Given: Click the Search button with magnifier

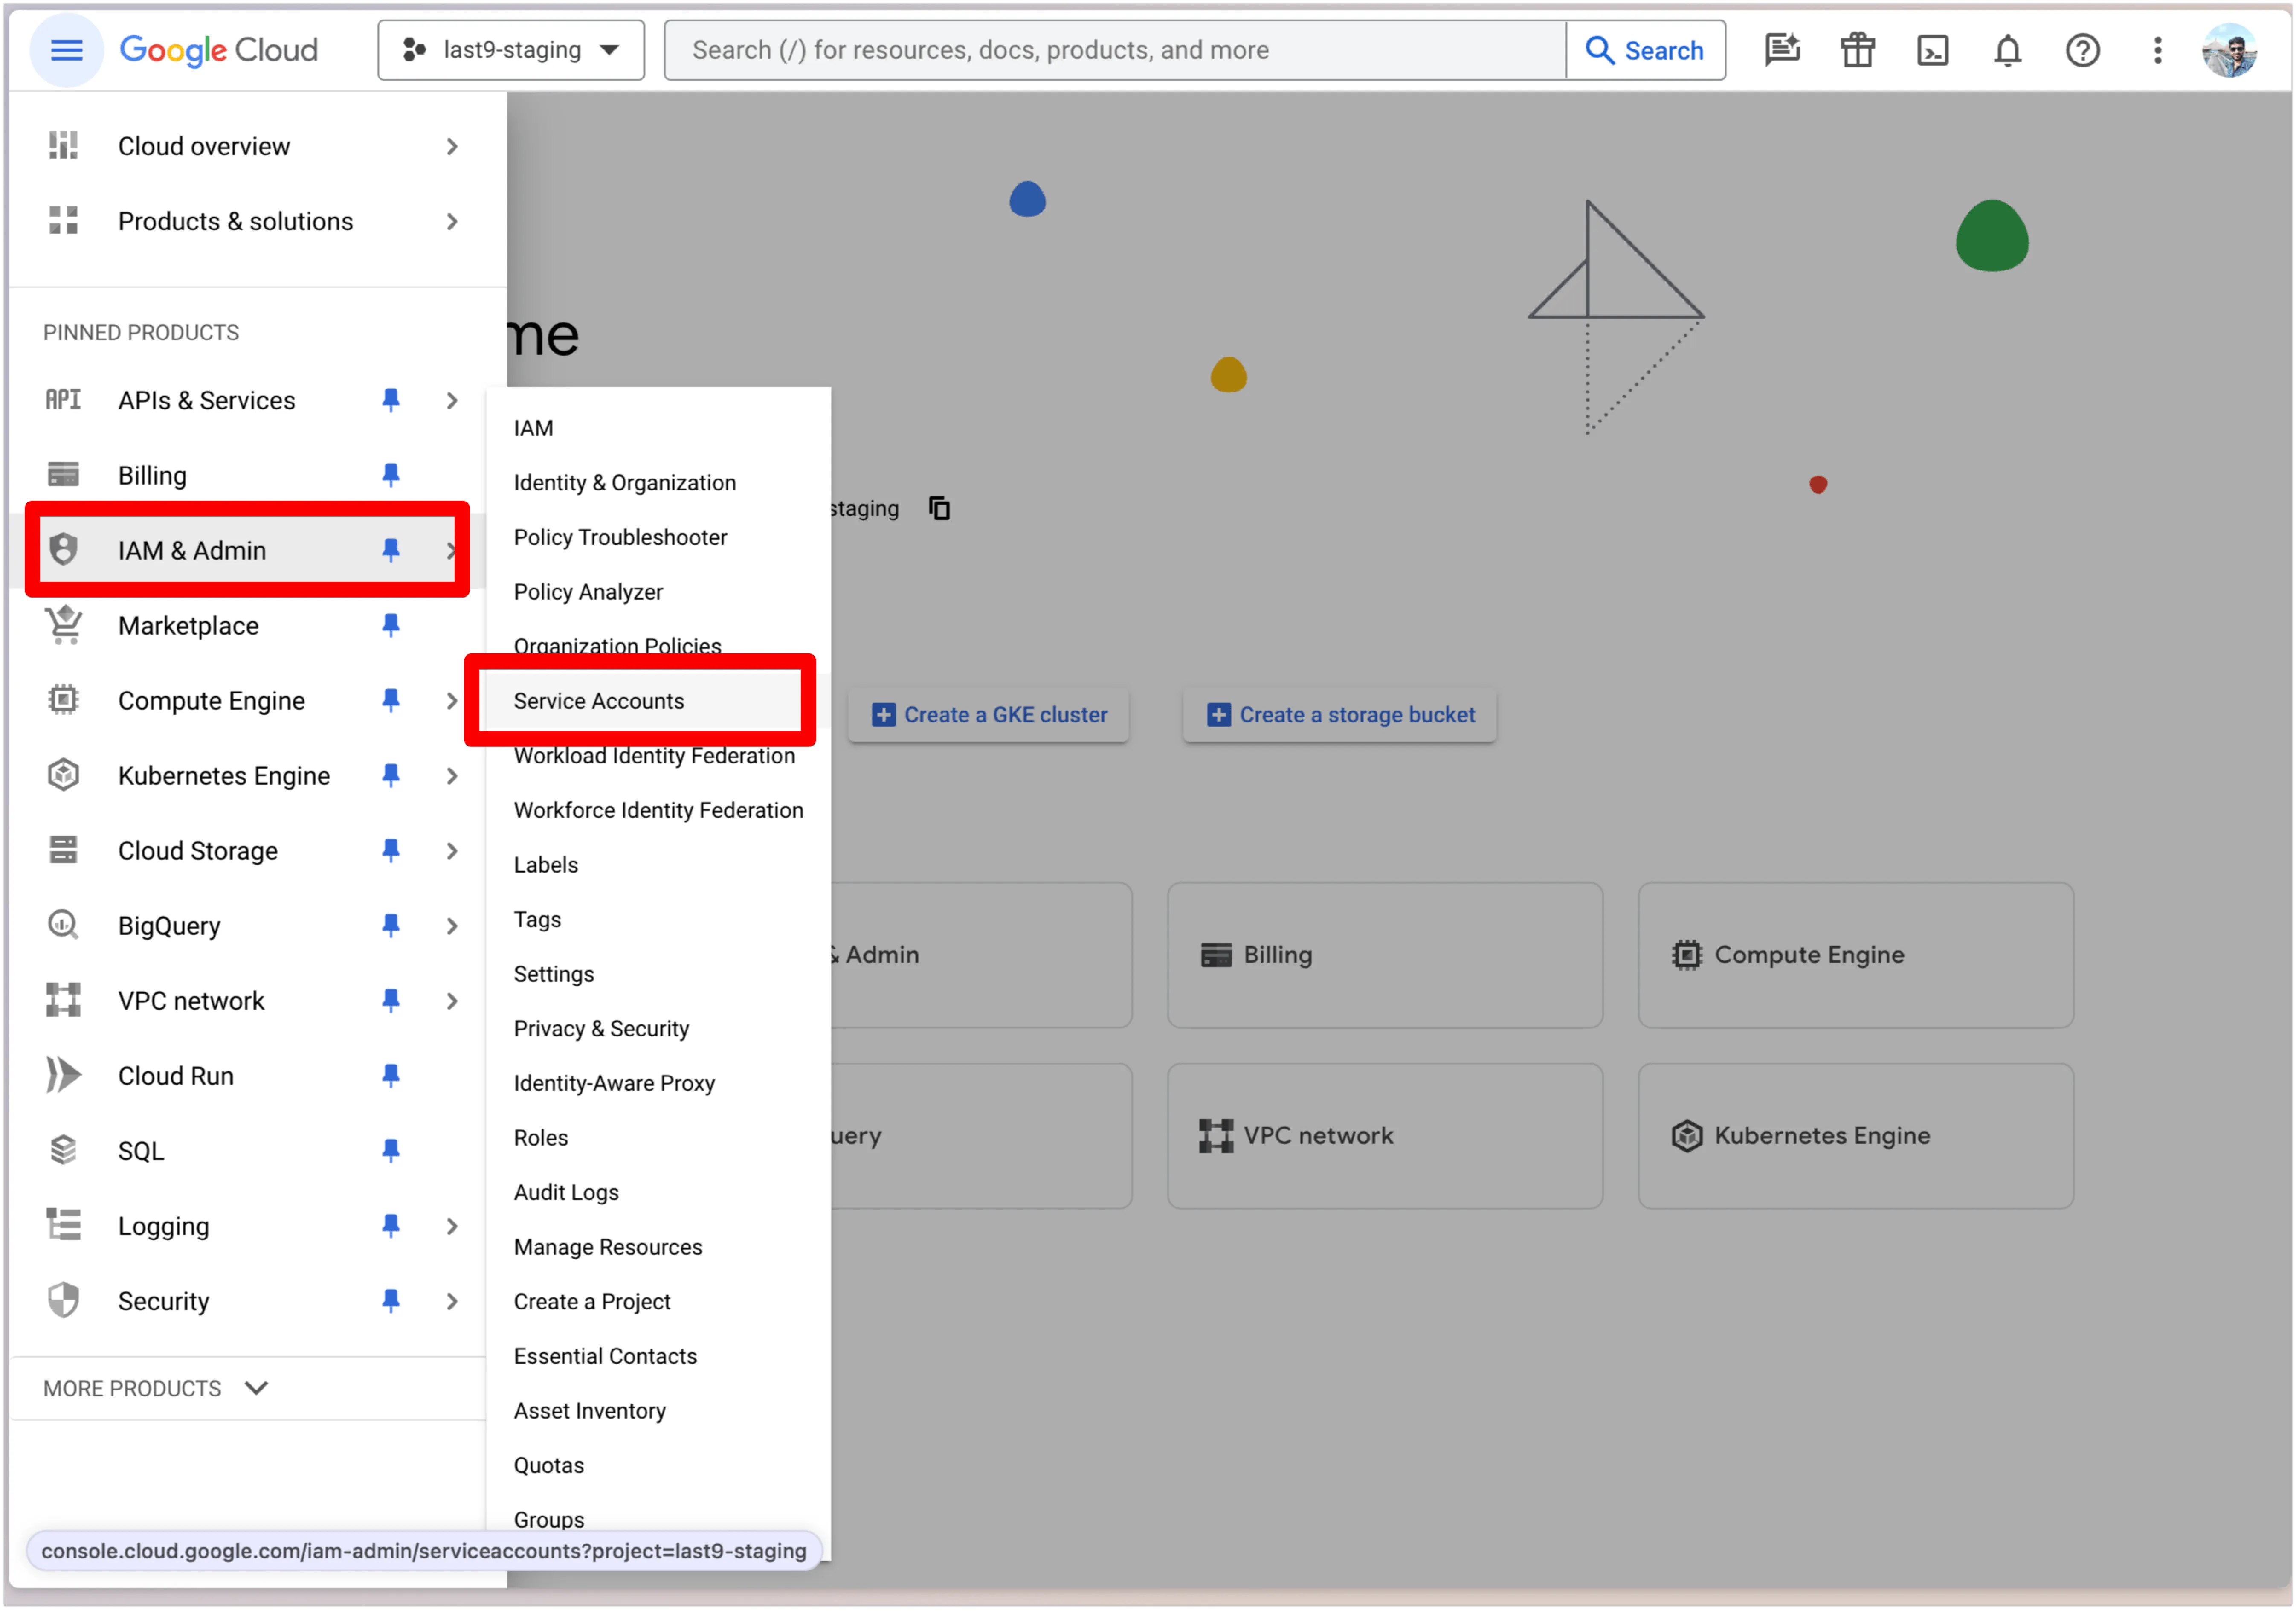Looking at the screenshot, I should click(x=1645, y=50).
